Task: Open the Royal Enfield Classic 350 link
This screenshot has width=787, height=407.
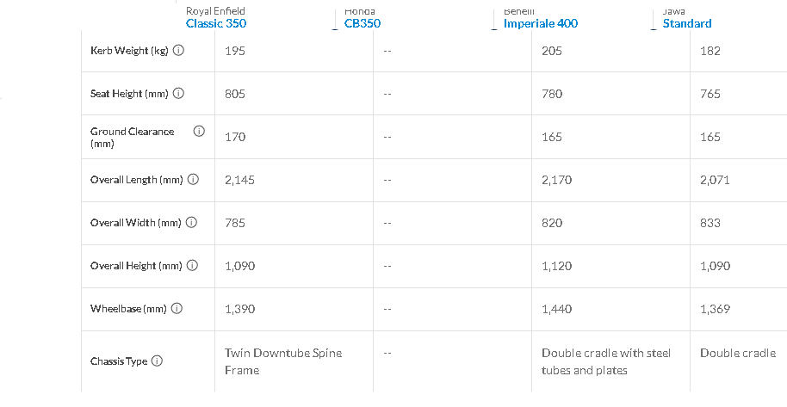Action: click(216, 23)
